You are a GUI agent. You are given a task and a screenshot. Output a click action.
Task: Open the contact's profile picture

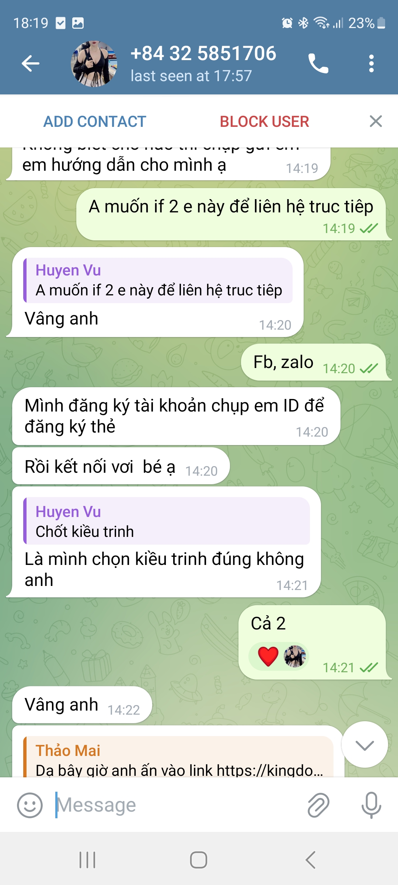click(x=94, y=63)
